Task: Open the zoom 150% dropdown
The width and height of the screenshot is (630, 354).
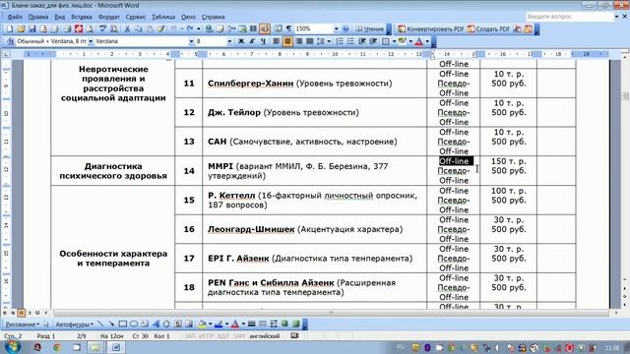Action: point(336,29)
